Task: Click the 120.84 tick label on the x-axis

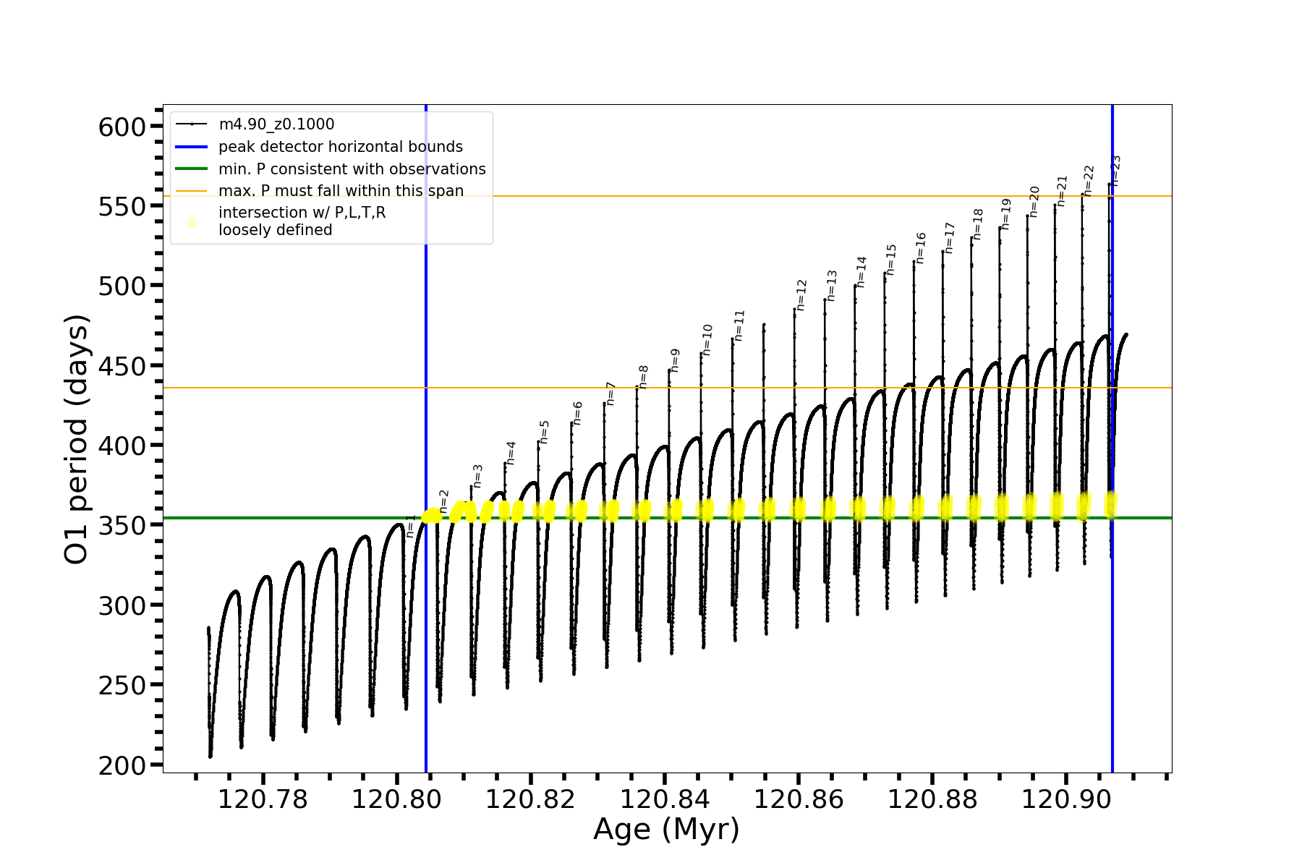Action: (665, 799)
